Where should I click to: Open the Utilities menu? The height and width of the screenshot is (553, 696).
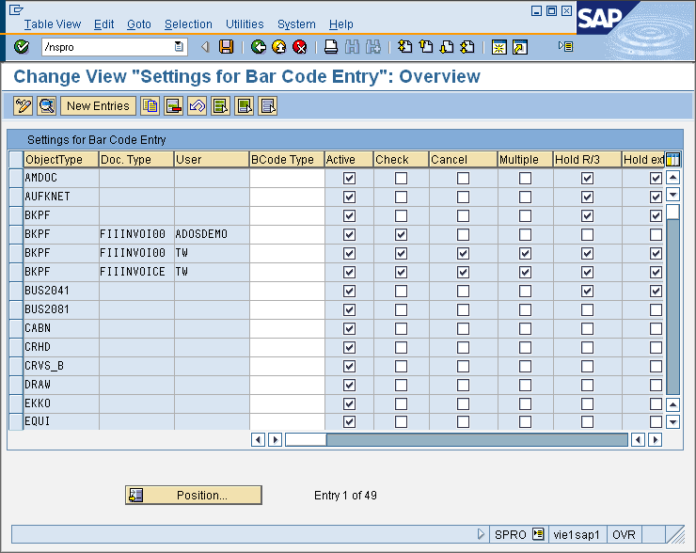(245, 24)
